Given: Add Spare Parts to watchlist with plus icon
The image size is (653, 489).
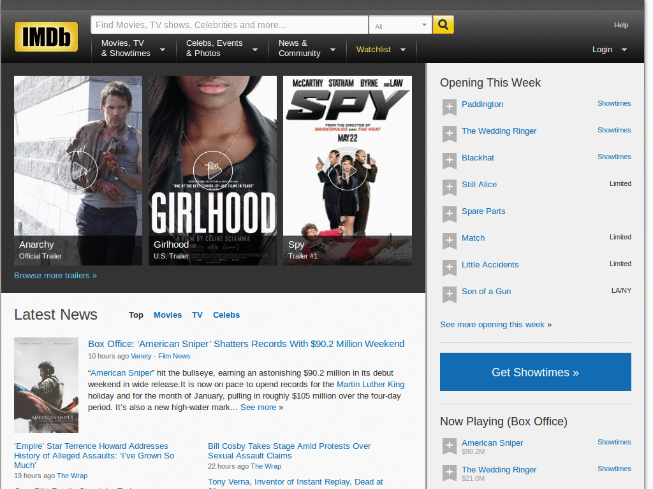Looking at the screenshot, I should [x=450, y=214].
